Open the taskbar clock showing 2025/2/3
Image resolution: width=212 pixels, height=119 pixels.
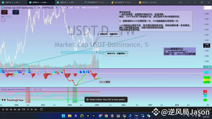click(x=206, y=116)
